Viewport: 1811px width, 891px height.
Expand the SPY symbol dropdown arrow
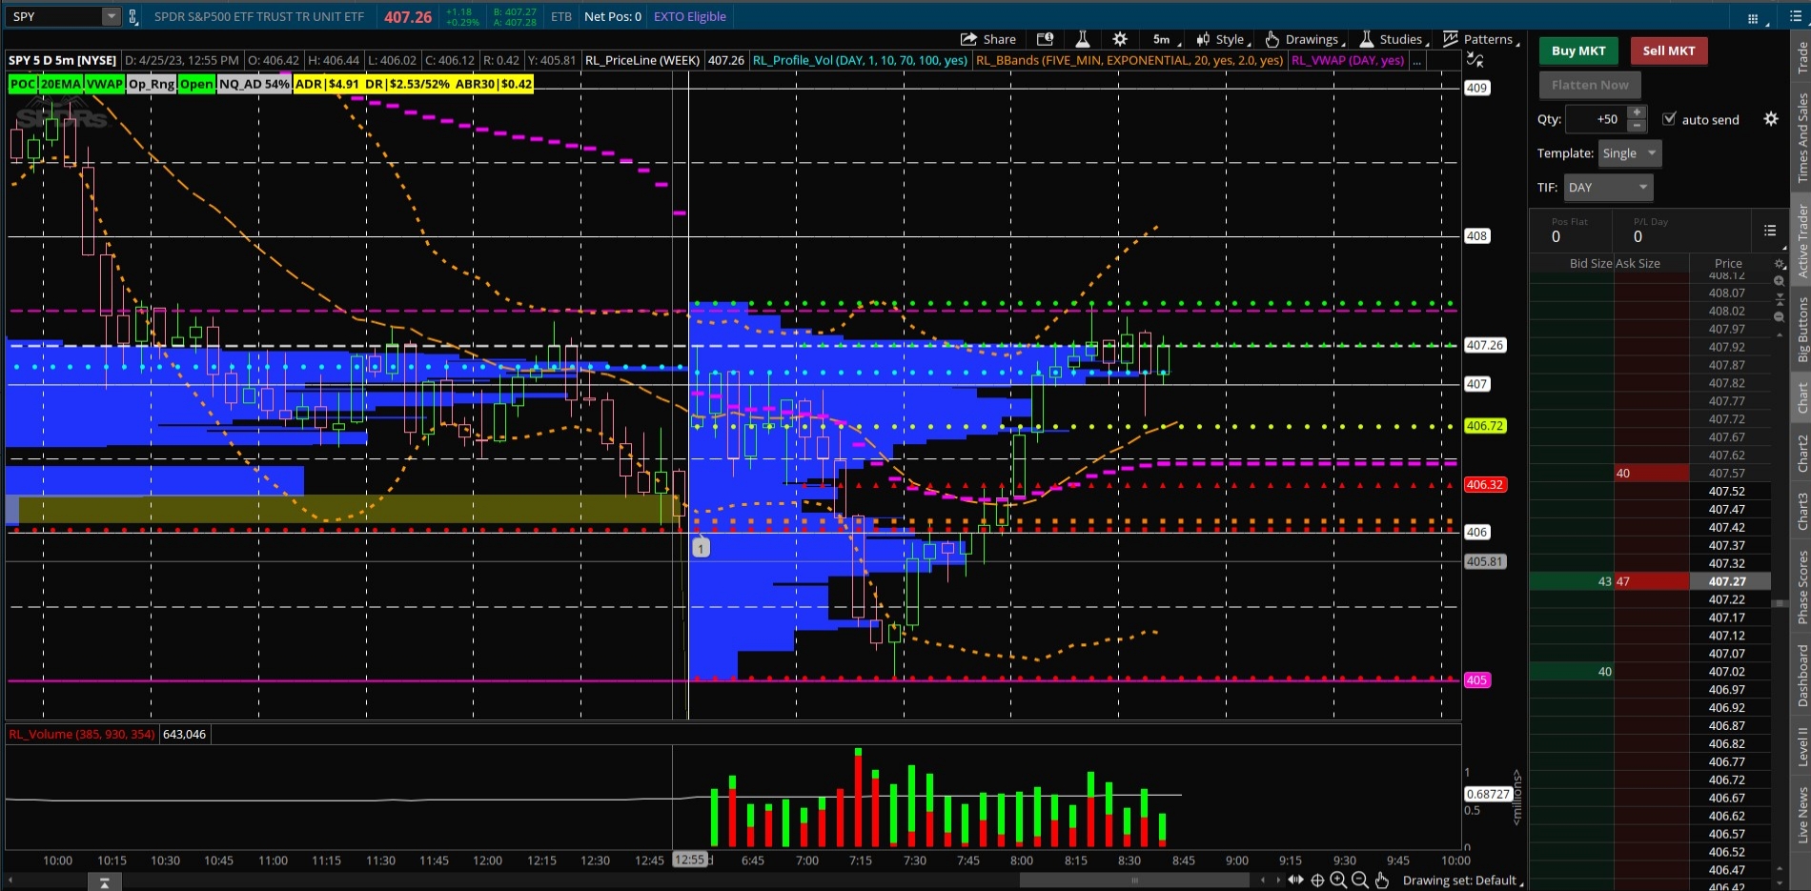(111, 16)
